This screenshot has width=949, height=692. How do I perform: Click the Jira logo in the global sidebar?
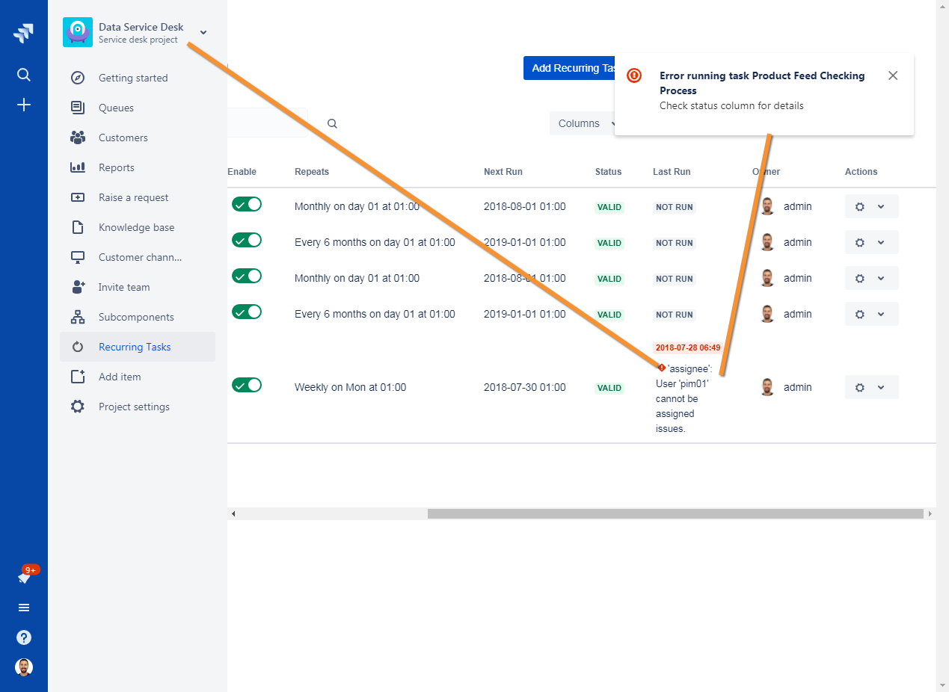tap(23, 33)
